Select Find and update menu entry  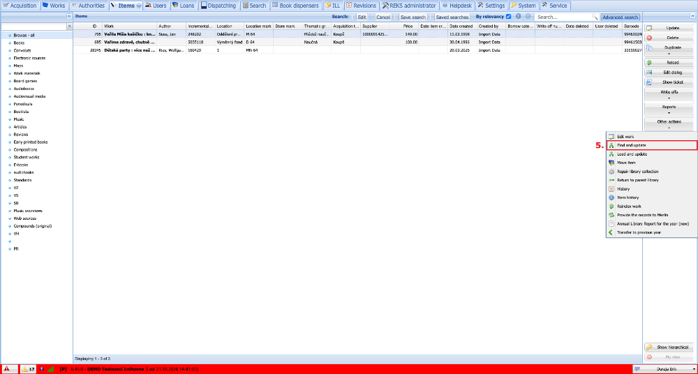point(652,145)
